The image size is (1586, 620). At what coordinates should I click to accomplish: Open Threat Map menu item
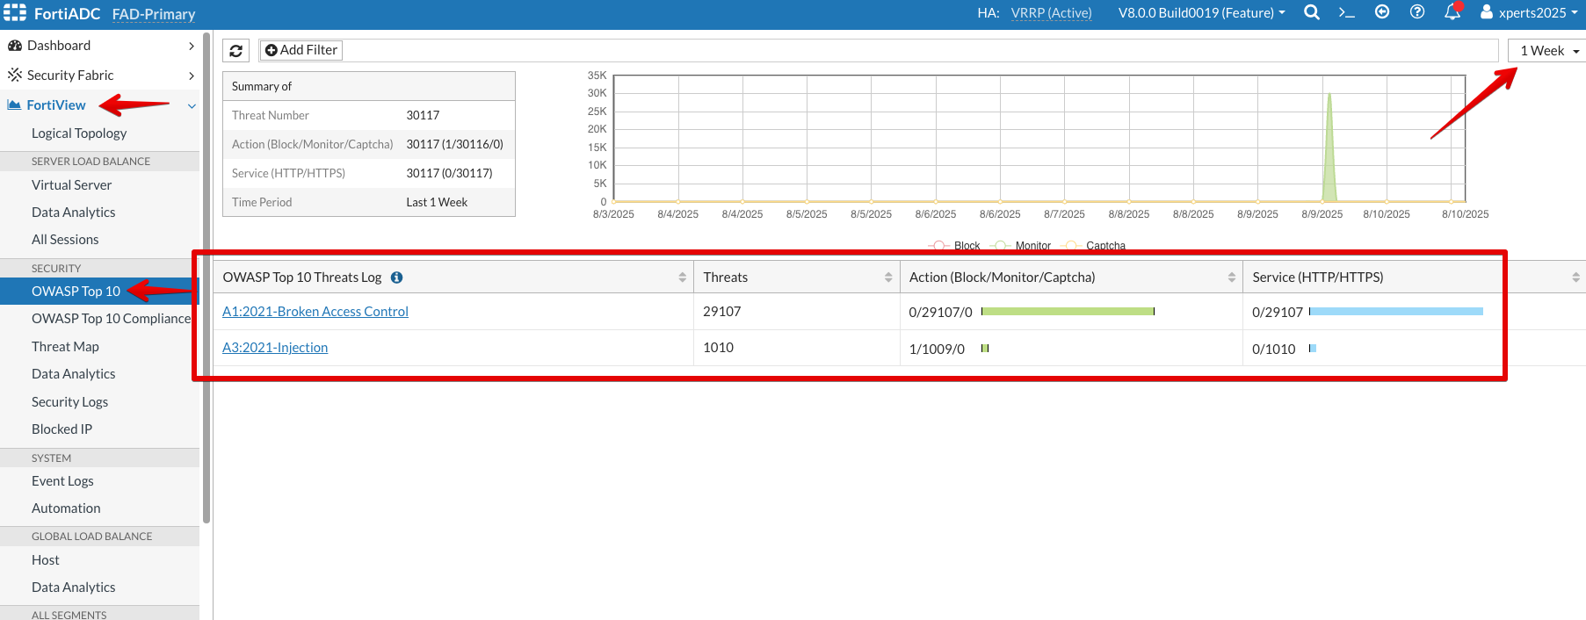coord(65,347)
